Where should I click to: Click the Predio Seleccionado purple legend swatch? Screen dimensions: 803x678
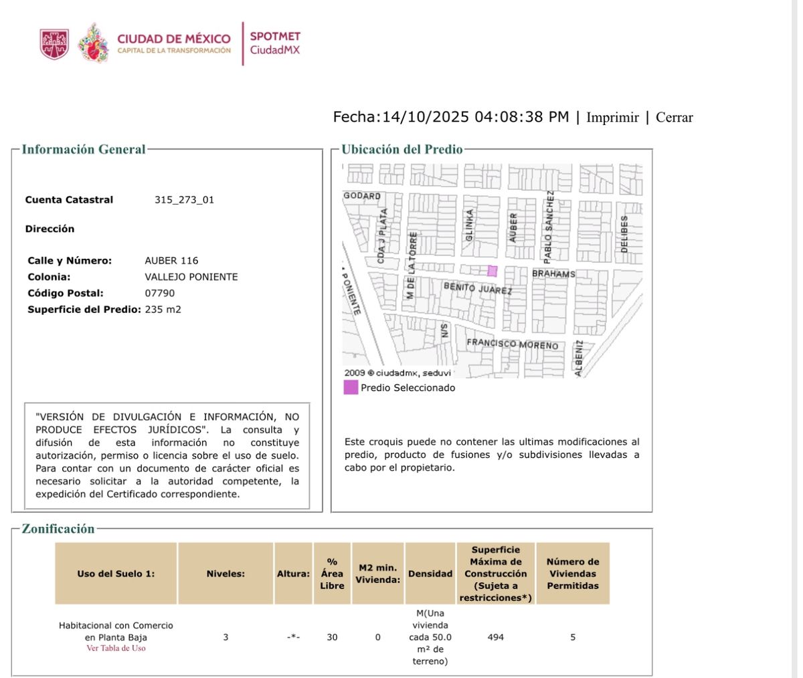coord(351,388)
